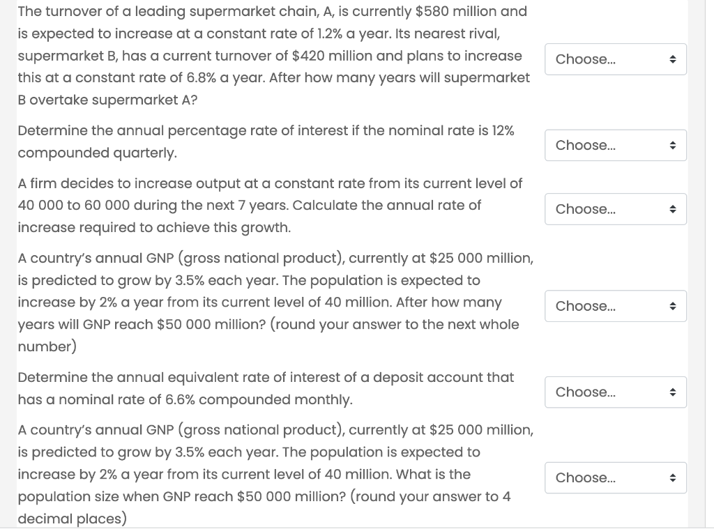Screen dimensions: 714x529
Task: Click the Choose box next to the GNP $50 000 question
Action: [584, 306]
